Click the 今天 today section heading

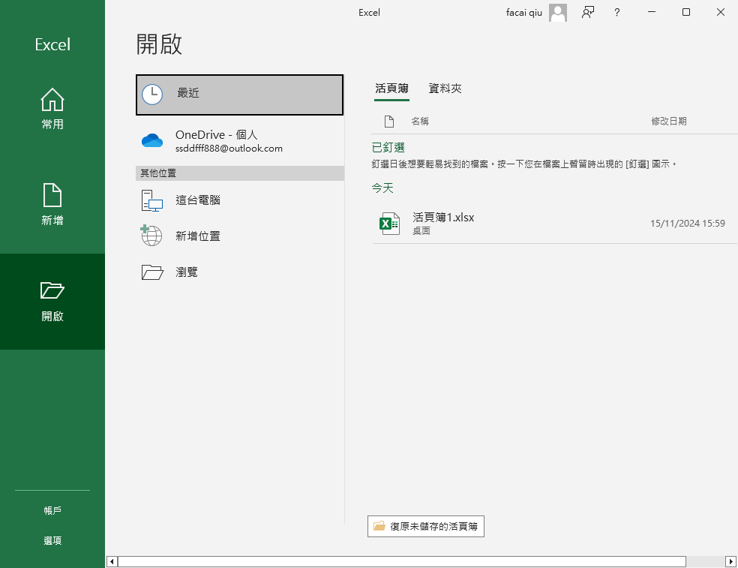click(x=382, y=188)
